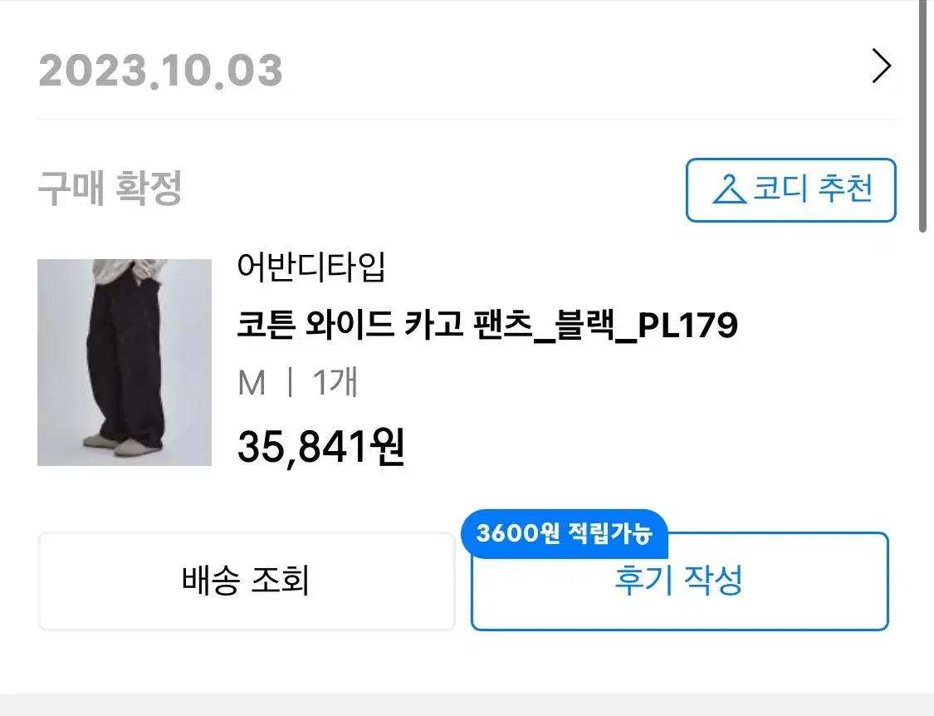The width and height of the screenshot is (934, 716).
Task: Click the hanger icon in 코디 추천
Action: [x=728, y=189]
